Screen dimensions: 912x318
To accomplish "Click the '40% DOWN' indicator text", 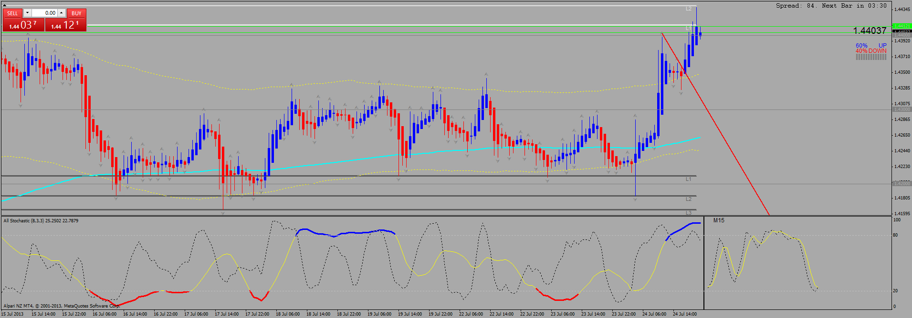I will click(871, 51).
